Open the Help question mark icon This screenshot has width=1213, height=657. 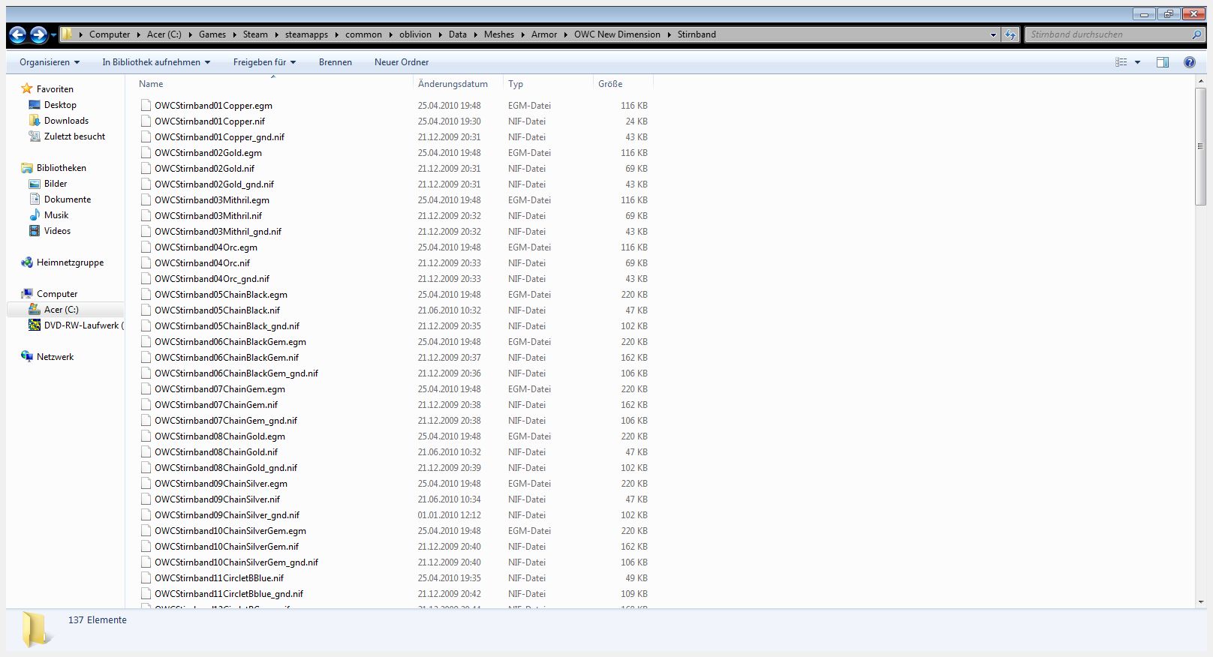[1189, 62]
